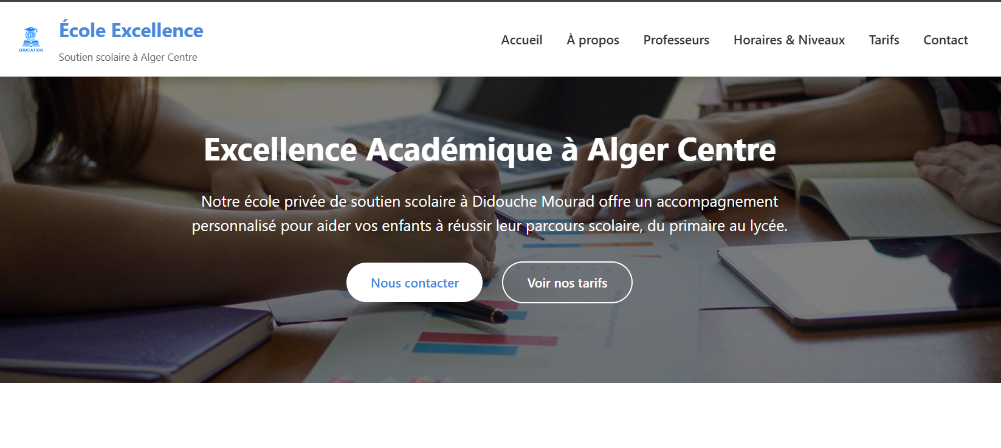Viewport: 1001px width, 448px height.
Task: Open the À propos page
Action: pyautogui.click(x=593, y=40)
